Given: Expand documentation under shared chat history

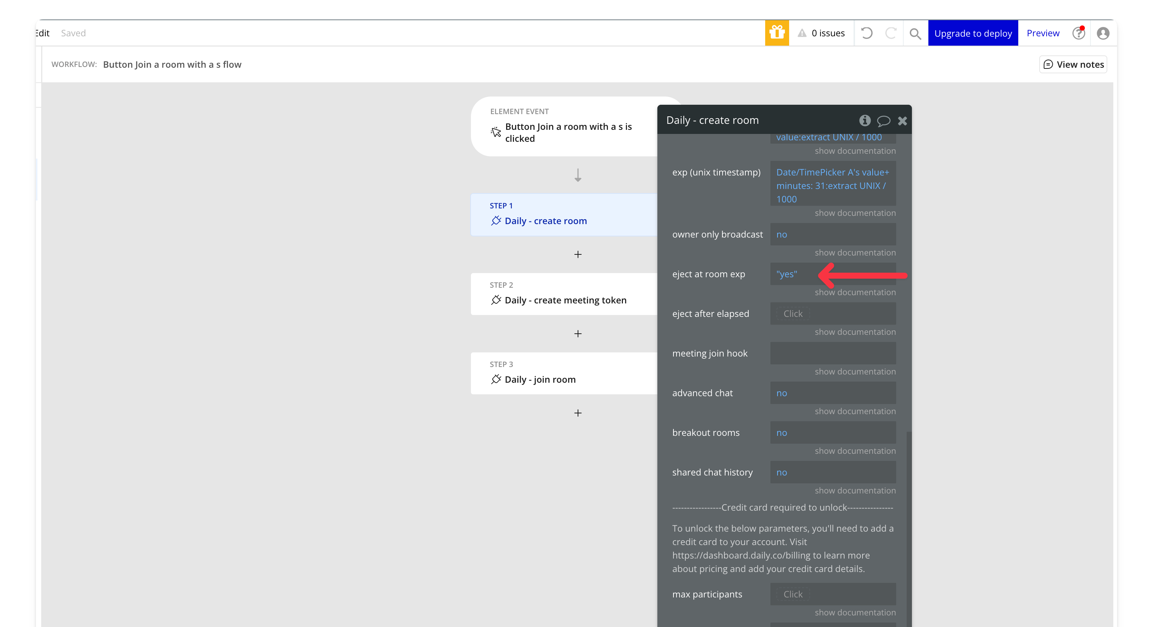Looking at the screenshot, I should click(855, 490).
